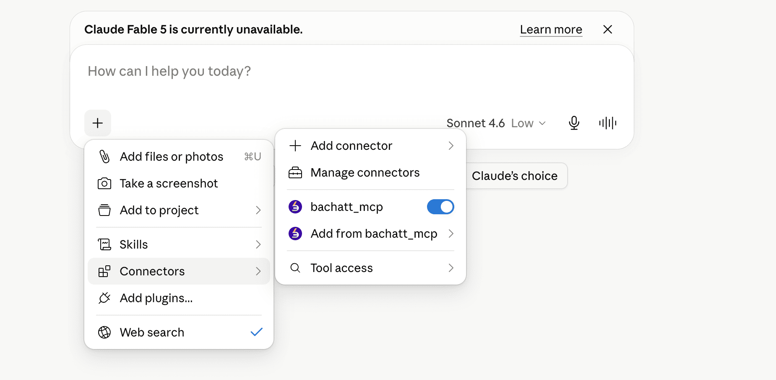
Task: Click the toolbox icon for Manage connectors
Action: click(x=295, y=172)
